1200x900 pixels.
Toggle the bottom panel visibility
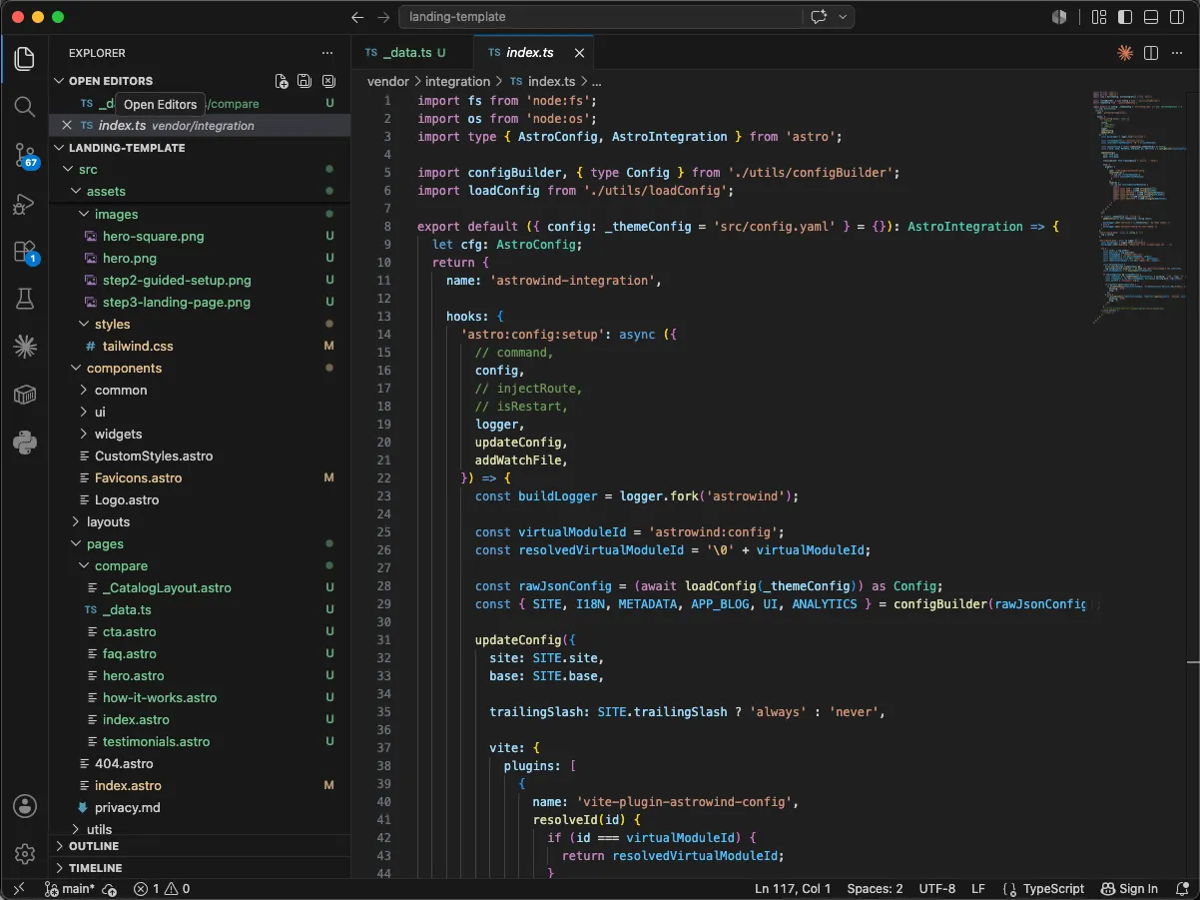pos(1151,17)
